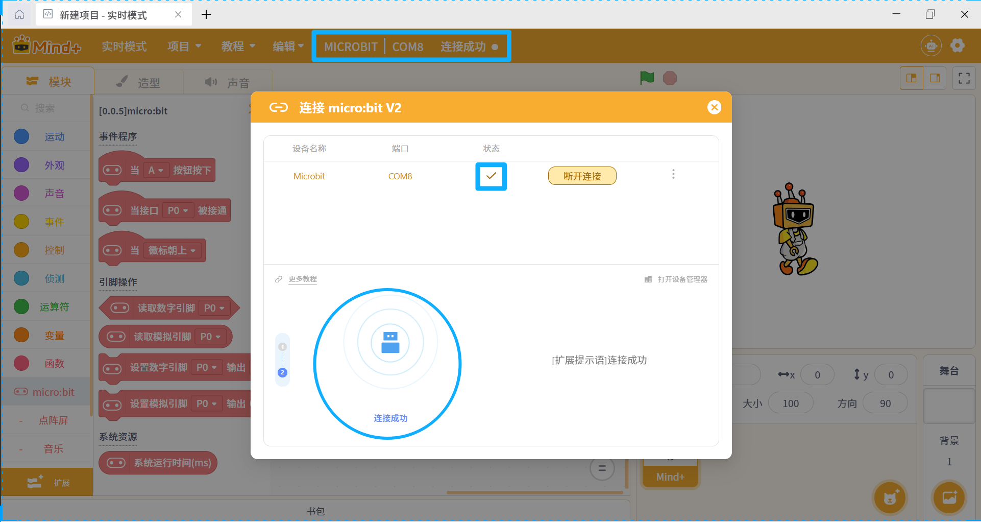This screenshot has width=981, height=522.
Task: Switch to 模块 (Blocks) tab
Action: [49, 81]
